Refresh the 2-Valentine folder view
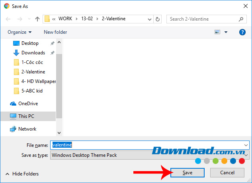Image resolution: width=252 pixels, height=183 pixels. 158,19
